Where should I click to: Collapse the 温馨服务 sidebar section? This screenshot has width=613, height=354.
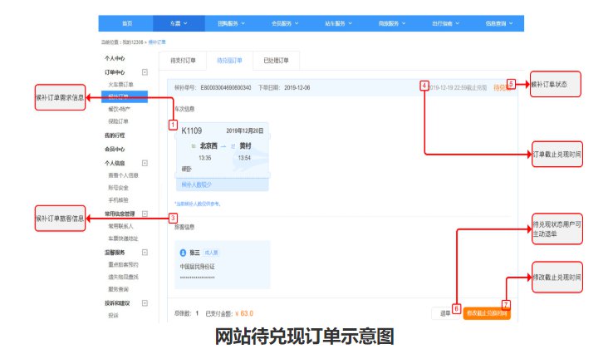click(x=145, y=251)
